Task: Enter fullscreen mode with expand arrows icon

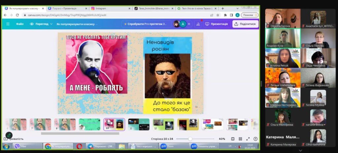Action: click(248, 139)
